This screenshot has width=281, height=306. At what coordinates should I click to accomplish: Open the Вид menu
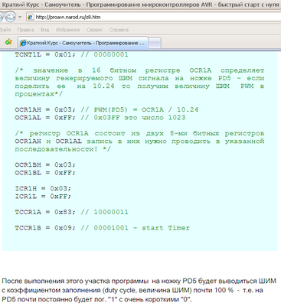click(44, 30)
